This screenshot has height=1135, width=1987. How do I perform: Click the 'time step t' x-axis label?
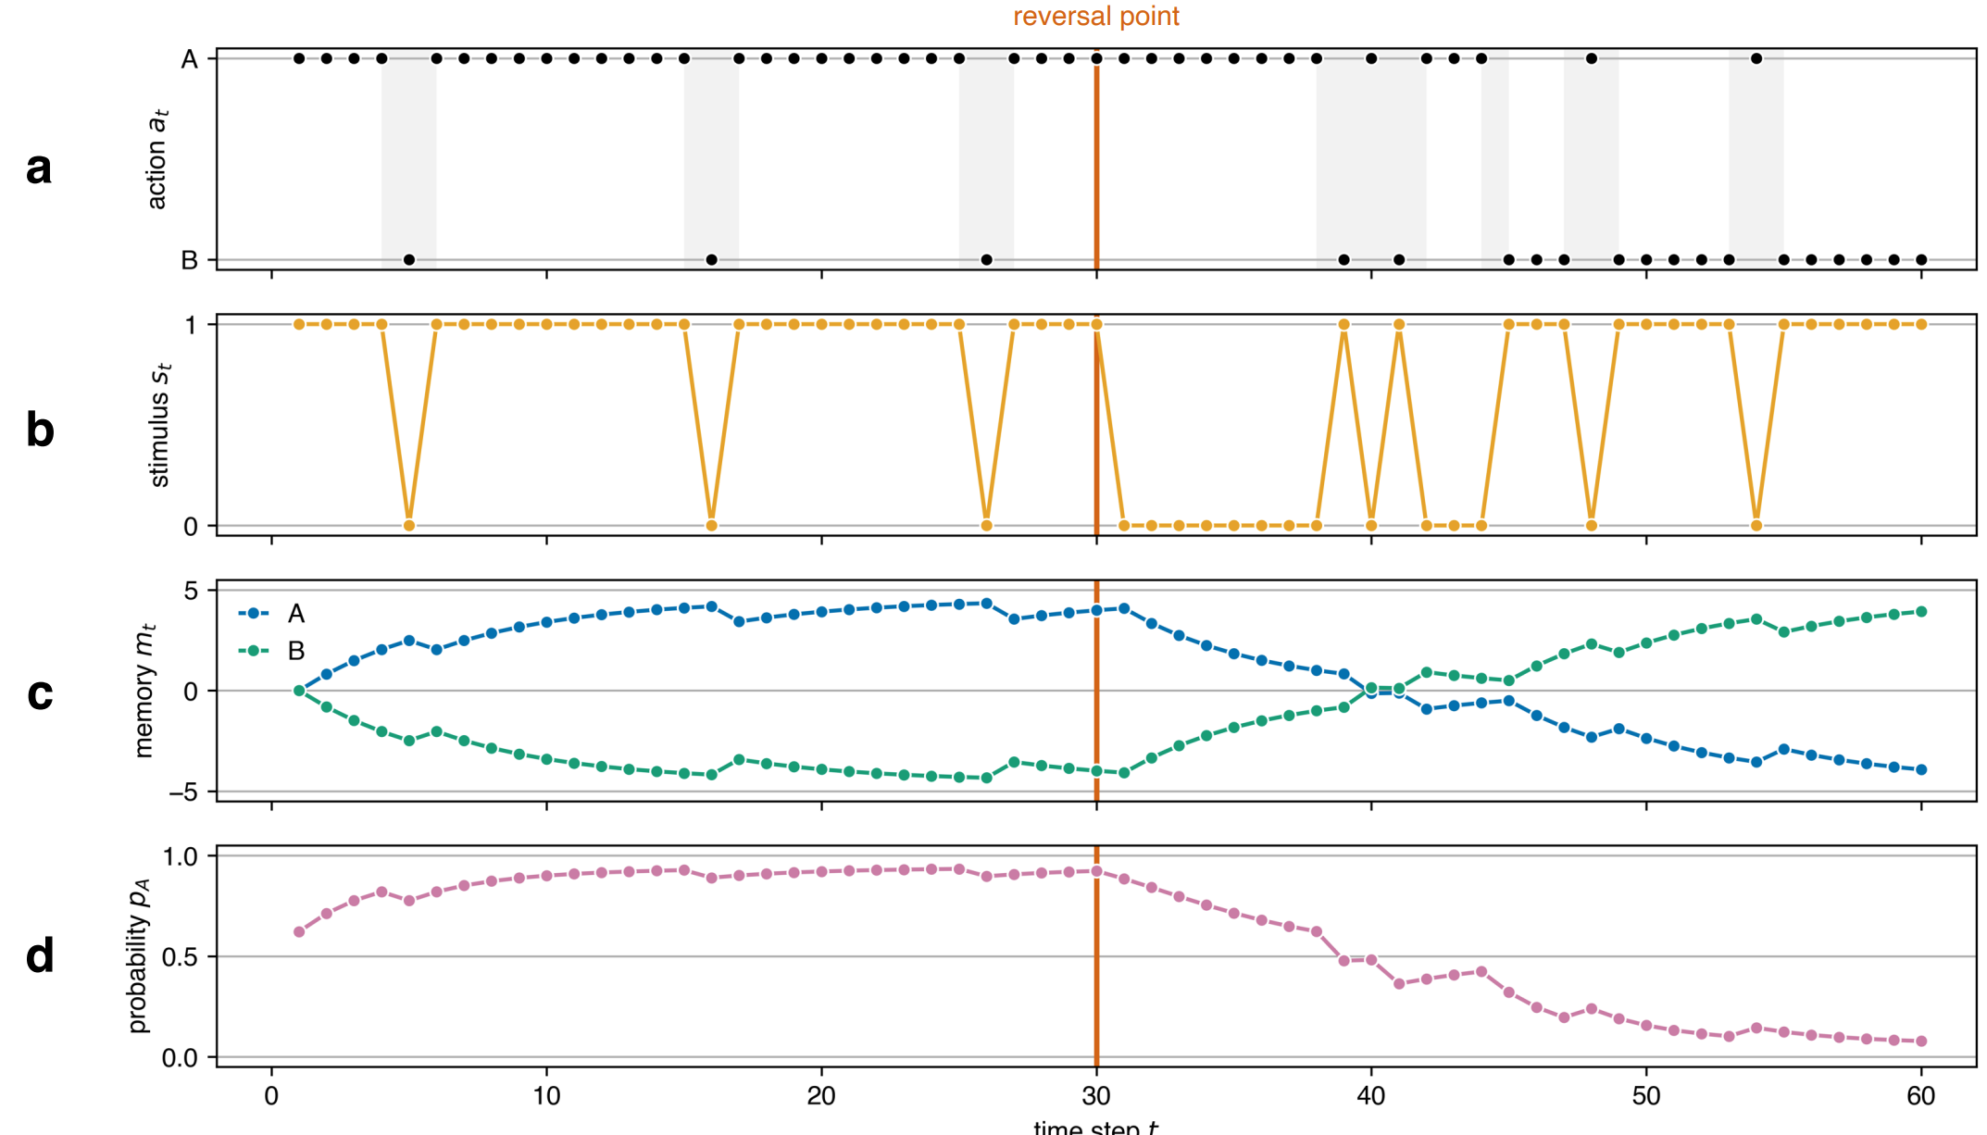(1095, 1127)
